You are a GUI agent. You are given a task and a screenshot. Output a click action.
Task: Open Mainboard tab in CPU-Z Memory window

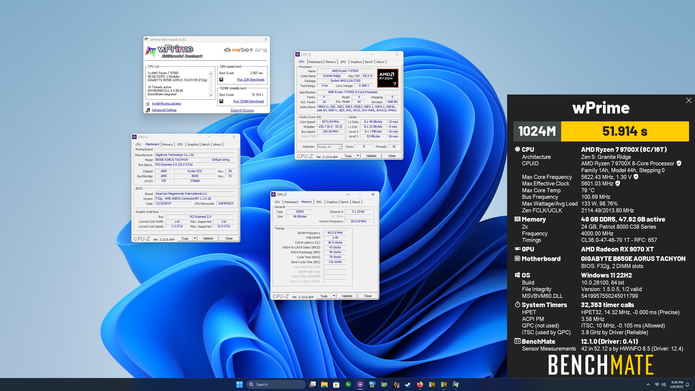(291, 202)
